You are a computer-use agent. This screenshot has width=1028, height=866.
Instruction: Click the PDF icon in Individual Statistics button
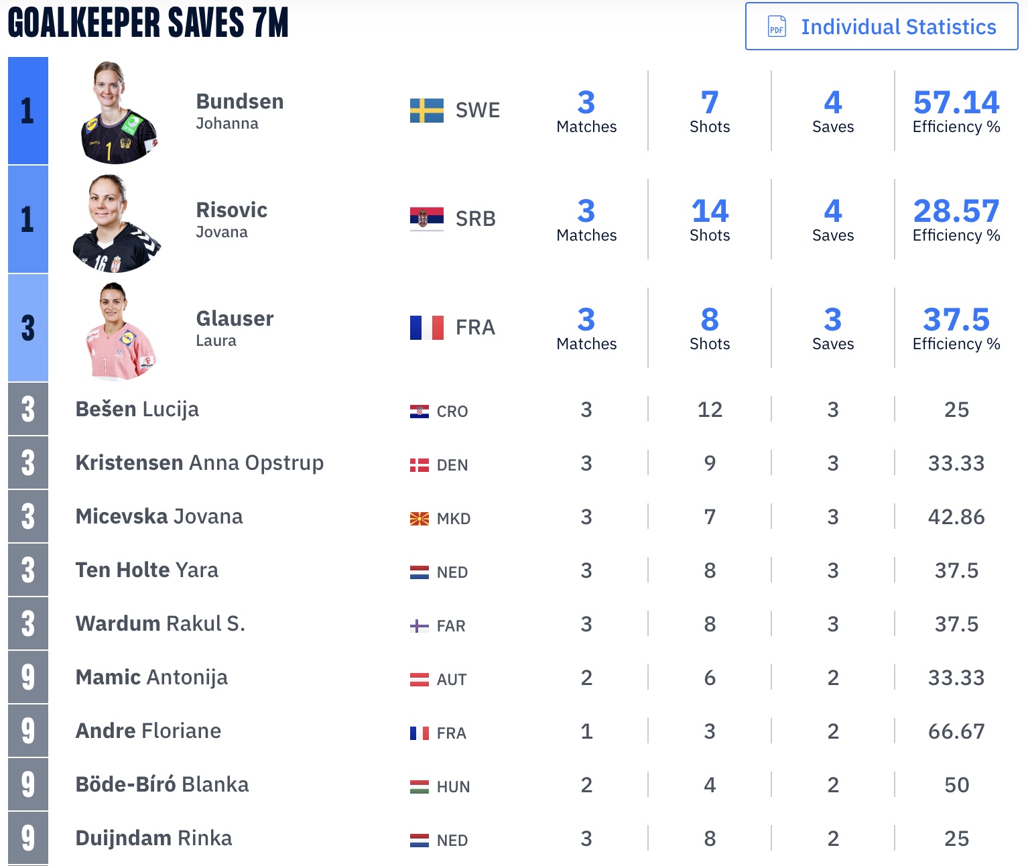click(x=777, y=27)
